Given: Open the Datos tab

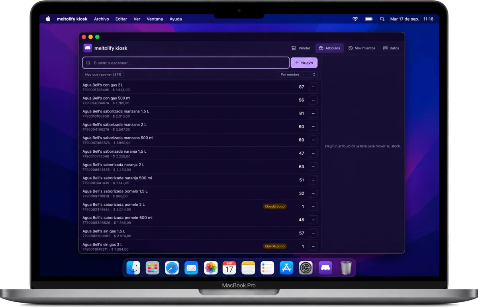Looking at the screenshot, I should (391, 48).
